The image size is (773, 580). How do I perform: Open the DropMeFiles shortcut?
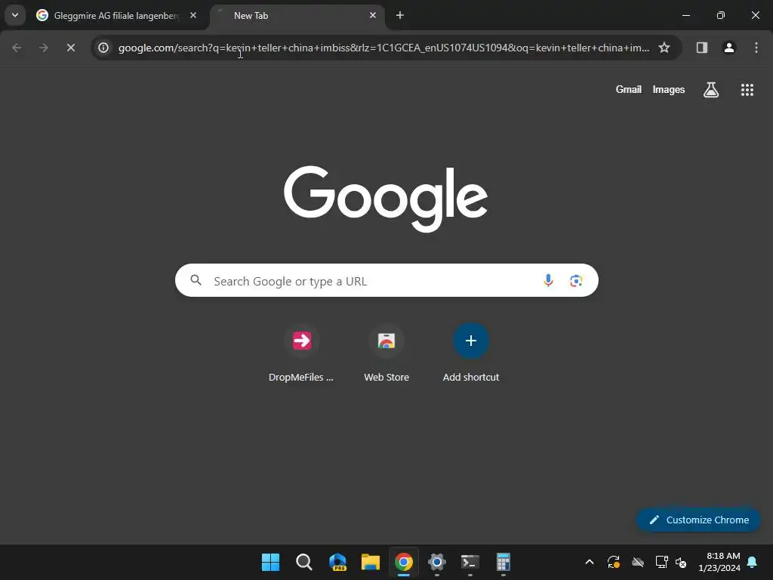301,354
